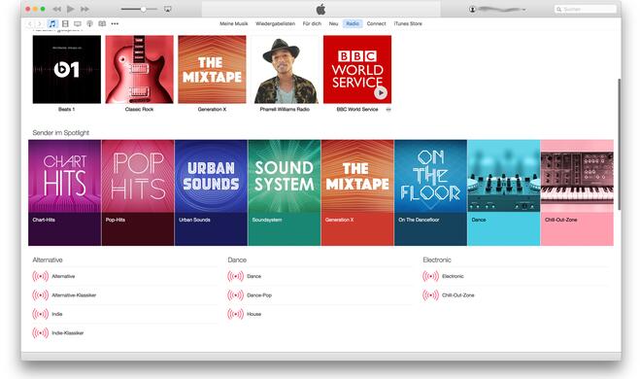The image size is (641, 379).
Task: Select the Podcasts icon
Action: pyautogui.click(x=90, y=23)
